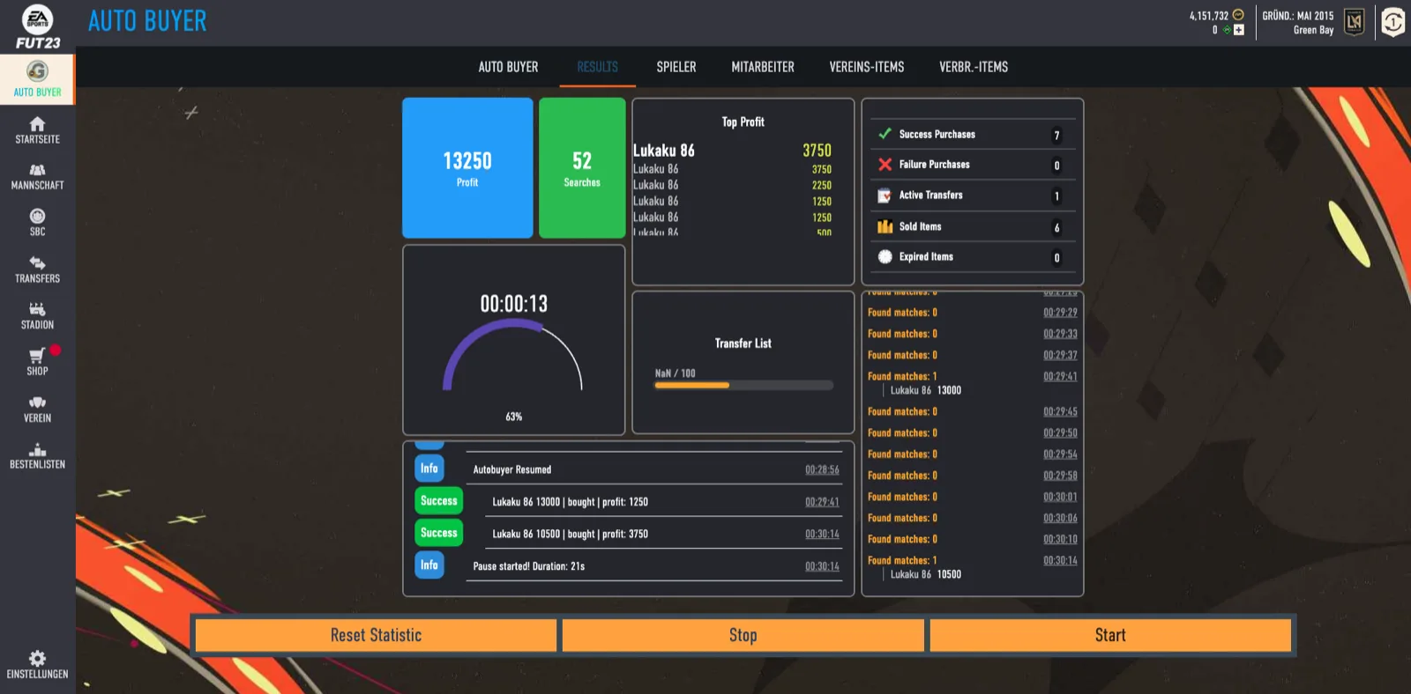
Task: Click Found matches entry at 00:29:54
Action: click(972, 454)
